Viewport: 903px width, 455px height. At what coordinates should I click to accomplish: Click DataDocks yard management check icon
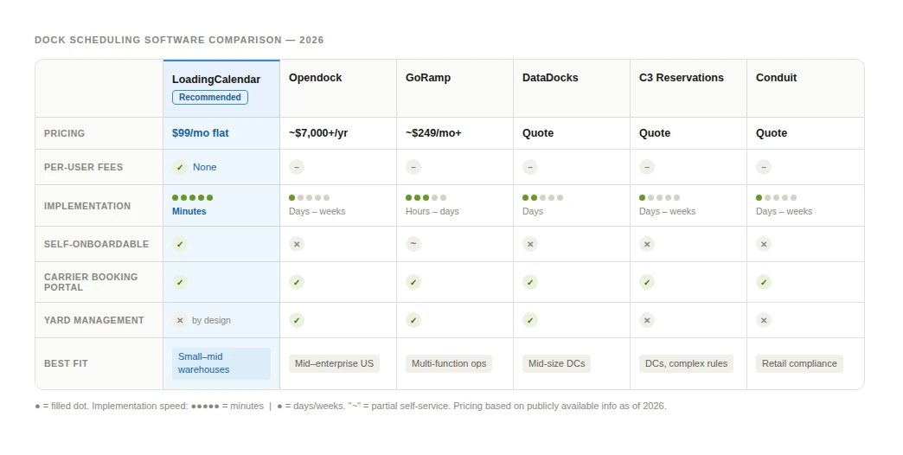tap(530, 320)
